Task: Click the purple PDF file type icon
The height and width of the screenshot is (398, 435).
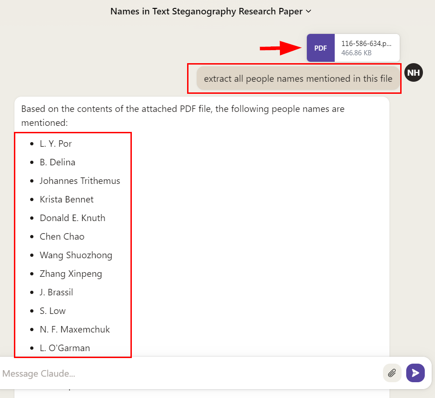Action: pyautogui.click(x=320, y=48)
